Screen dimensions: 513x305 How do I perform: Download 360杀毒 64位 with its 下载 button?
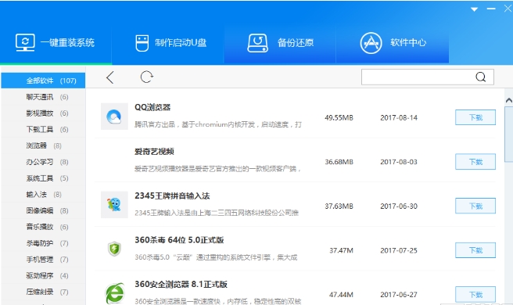point(475,250)
